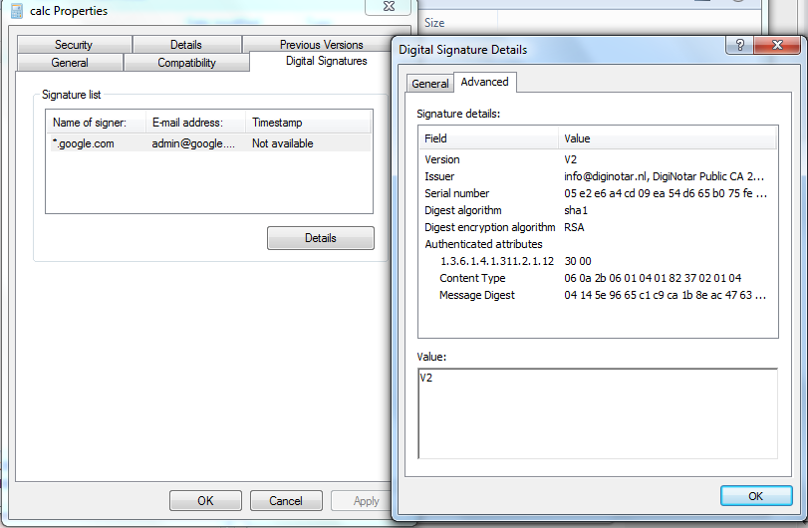
Task: Select the Serial number field row
Action: click(x=597, y=193)
